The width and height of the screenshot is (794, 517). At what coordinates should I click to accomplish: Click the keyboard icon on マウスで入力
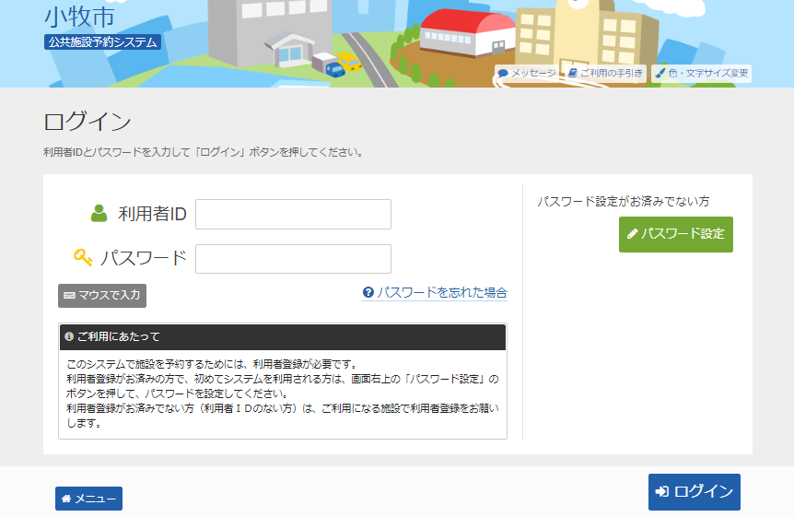coord(69,296)
